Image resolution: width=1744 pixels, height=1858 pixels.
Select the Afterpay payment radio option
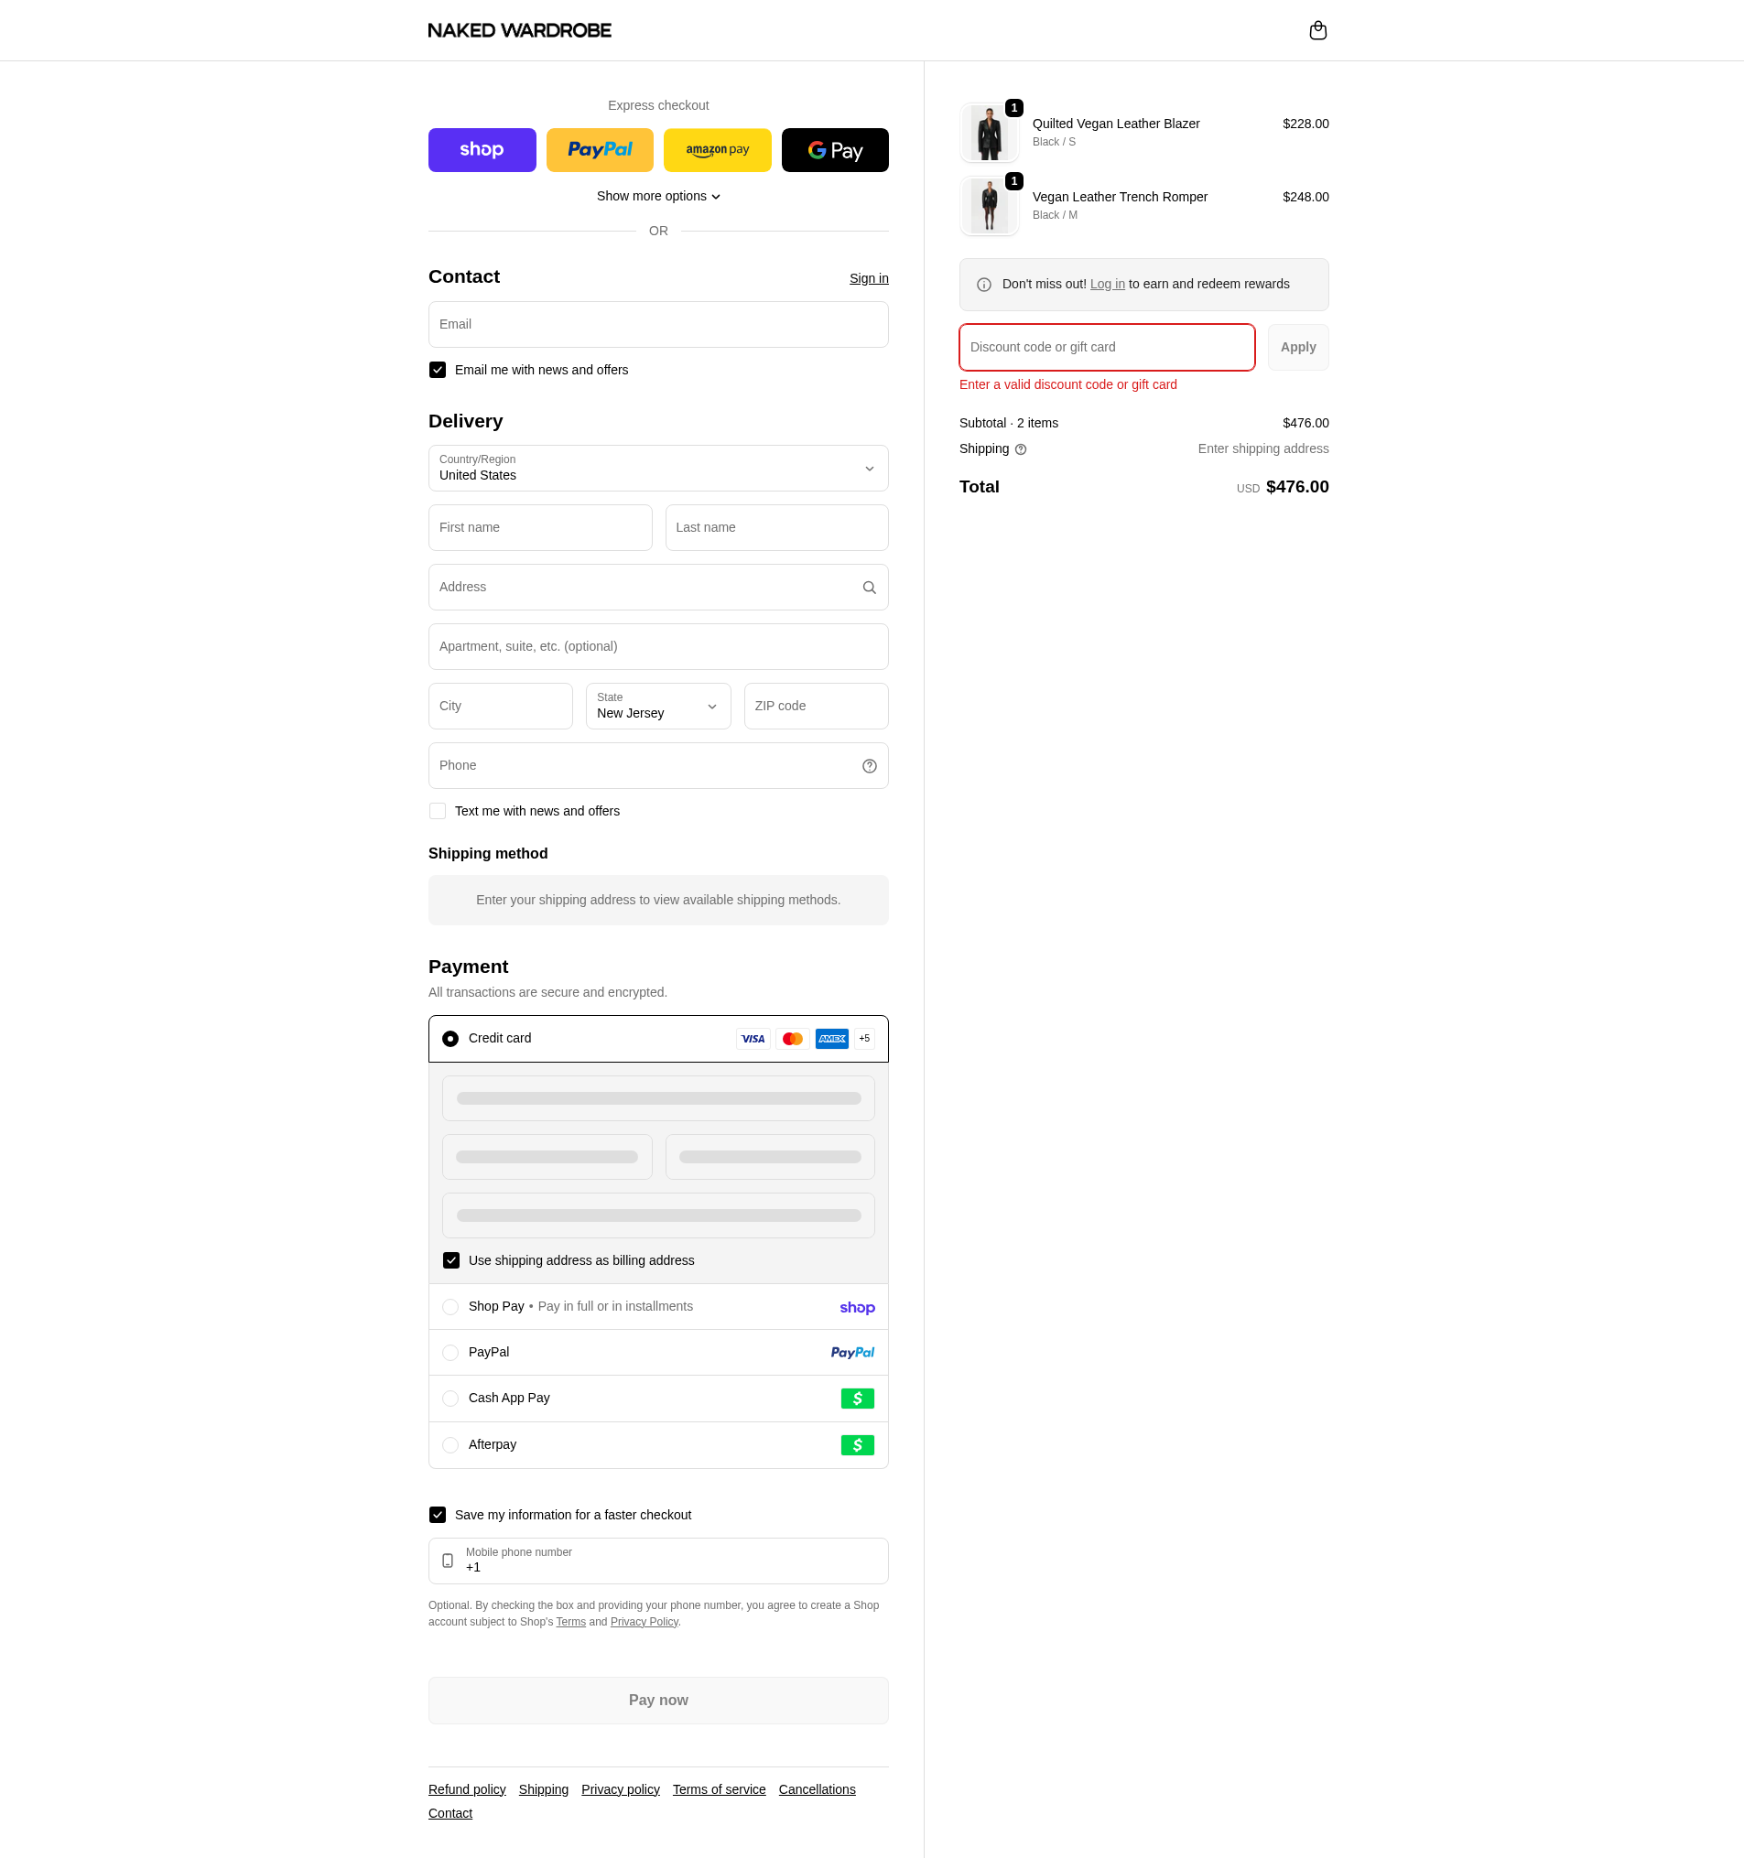[450, 1445]
